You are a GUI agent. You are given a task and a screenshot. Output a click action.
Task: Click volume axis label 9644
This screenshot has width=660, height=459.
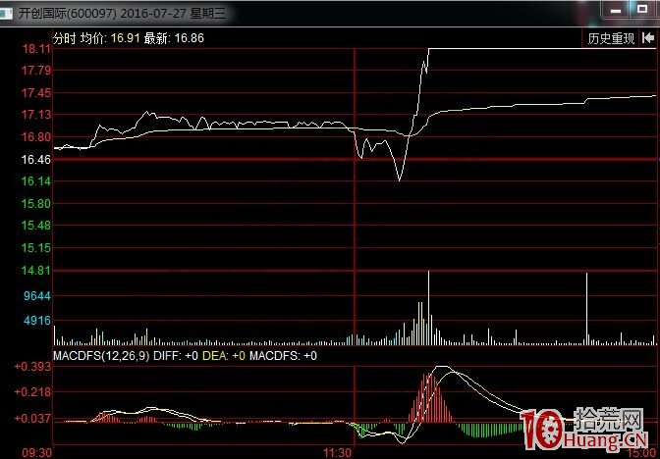point(37,296)
